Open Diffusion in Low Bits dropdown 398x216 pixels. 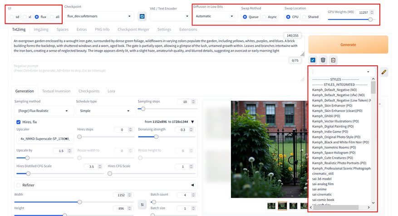tap(215, 16)
